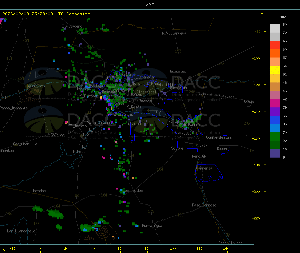300x253 pixels.
Task: Select the red 60-65 dBZ legend swatch
Action: pos(275,45)
